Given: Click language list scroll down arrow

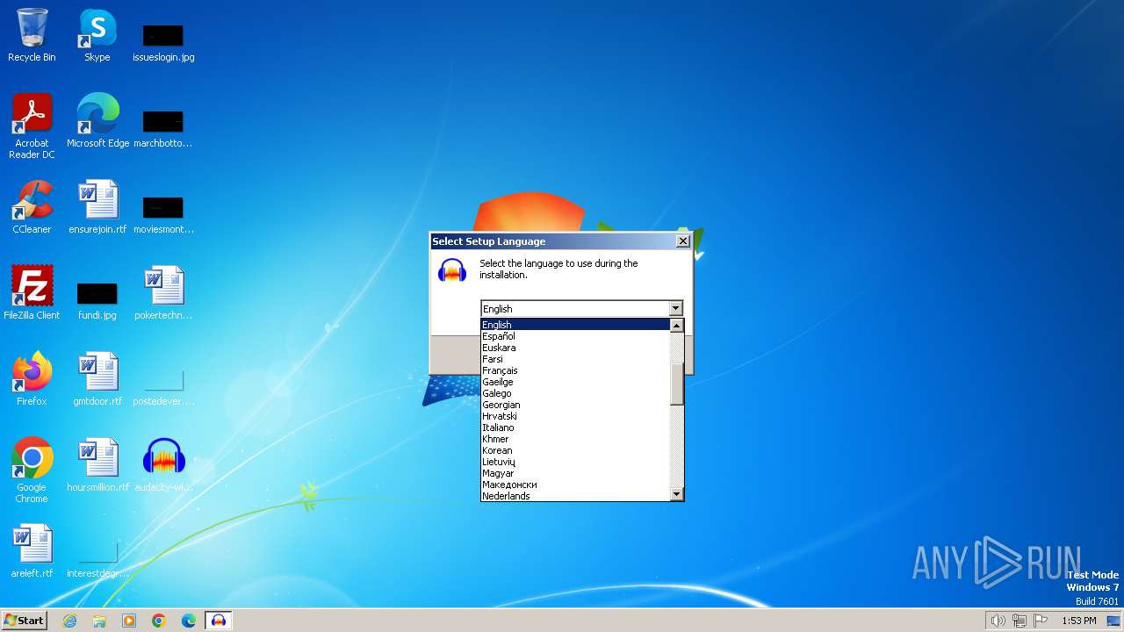Looking at the screenshot, I should [x=676, y=494].
